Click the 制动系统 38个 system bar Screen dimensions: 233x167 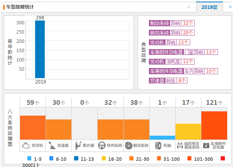coord(137,130)
